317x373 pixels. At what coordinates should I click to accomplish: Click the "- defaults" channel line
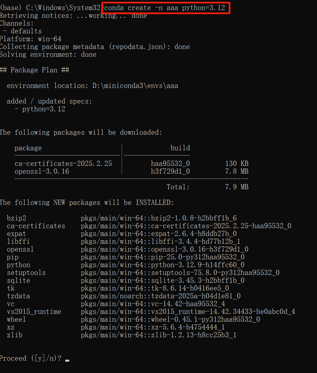[22, 31]
